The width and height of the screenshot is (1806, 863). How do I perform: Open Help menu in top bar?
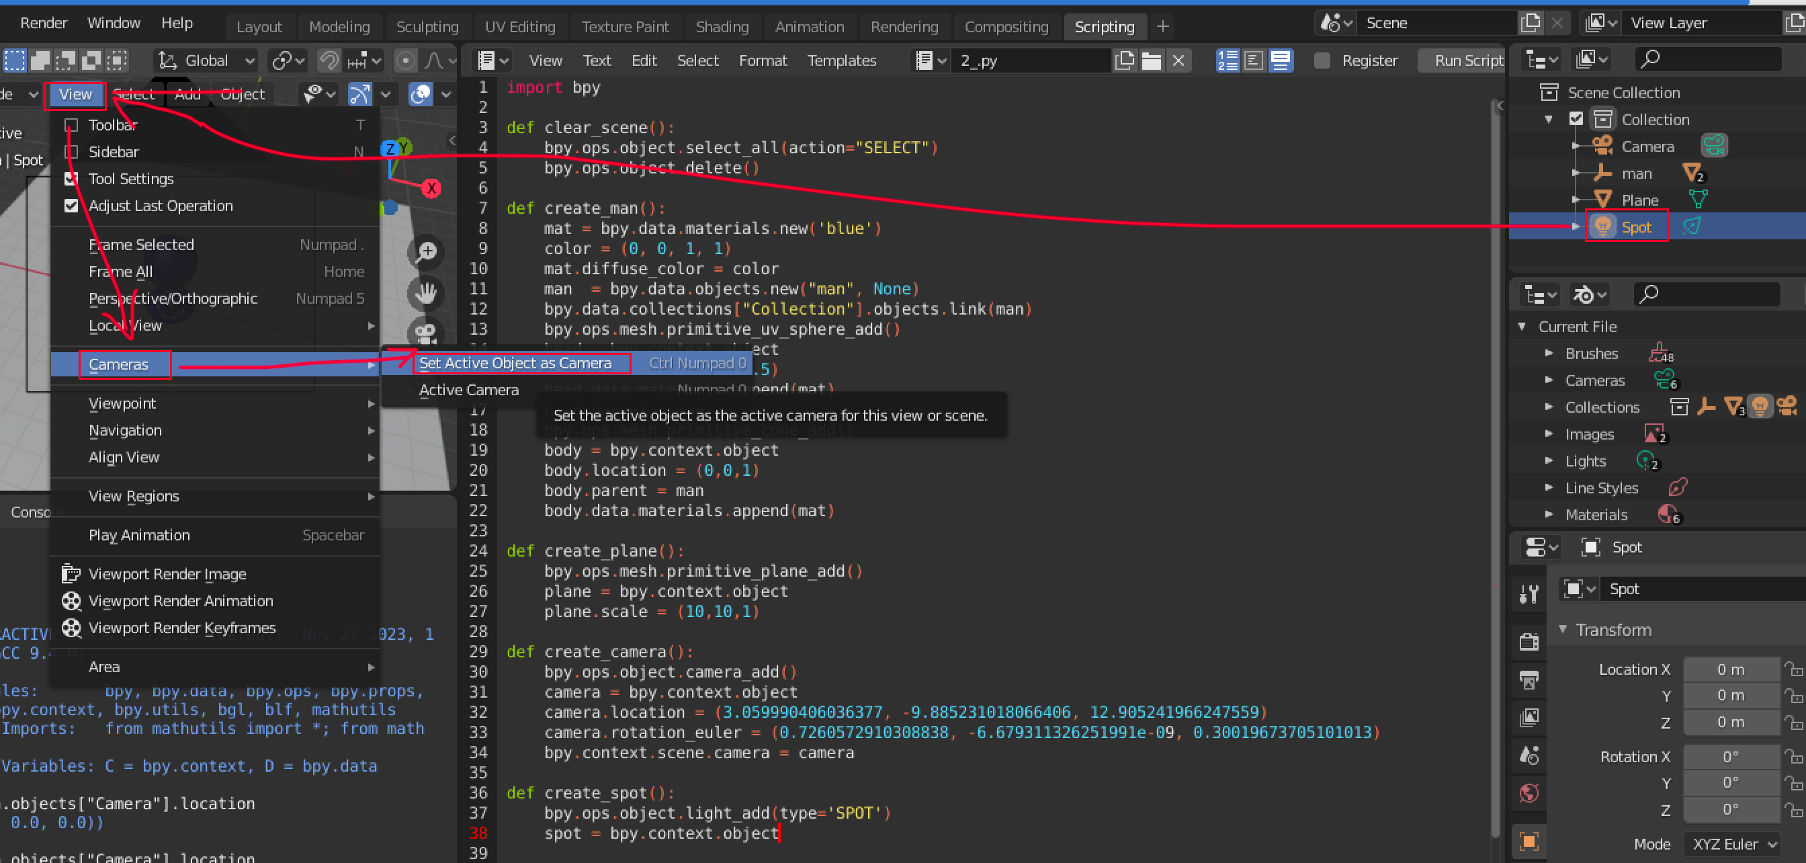(177, 23)
